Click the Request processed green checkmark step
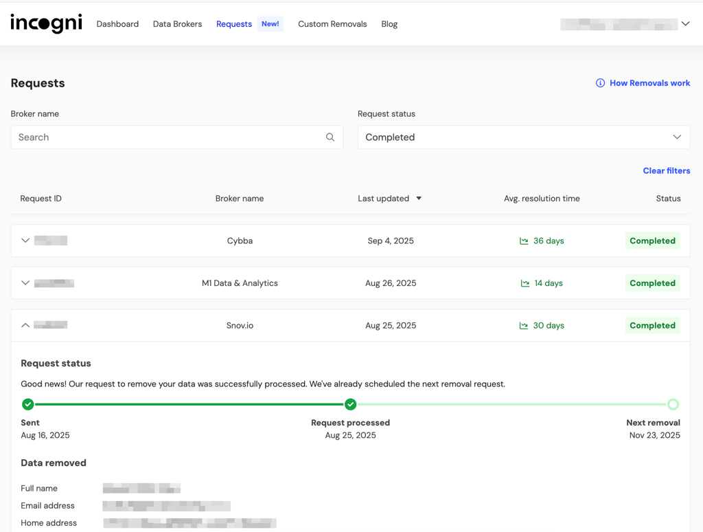 [351, 405]
